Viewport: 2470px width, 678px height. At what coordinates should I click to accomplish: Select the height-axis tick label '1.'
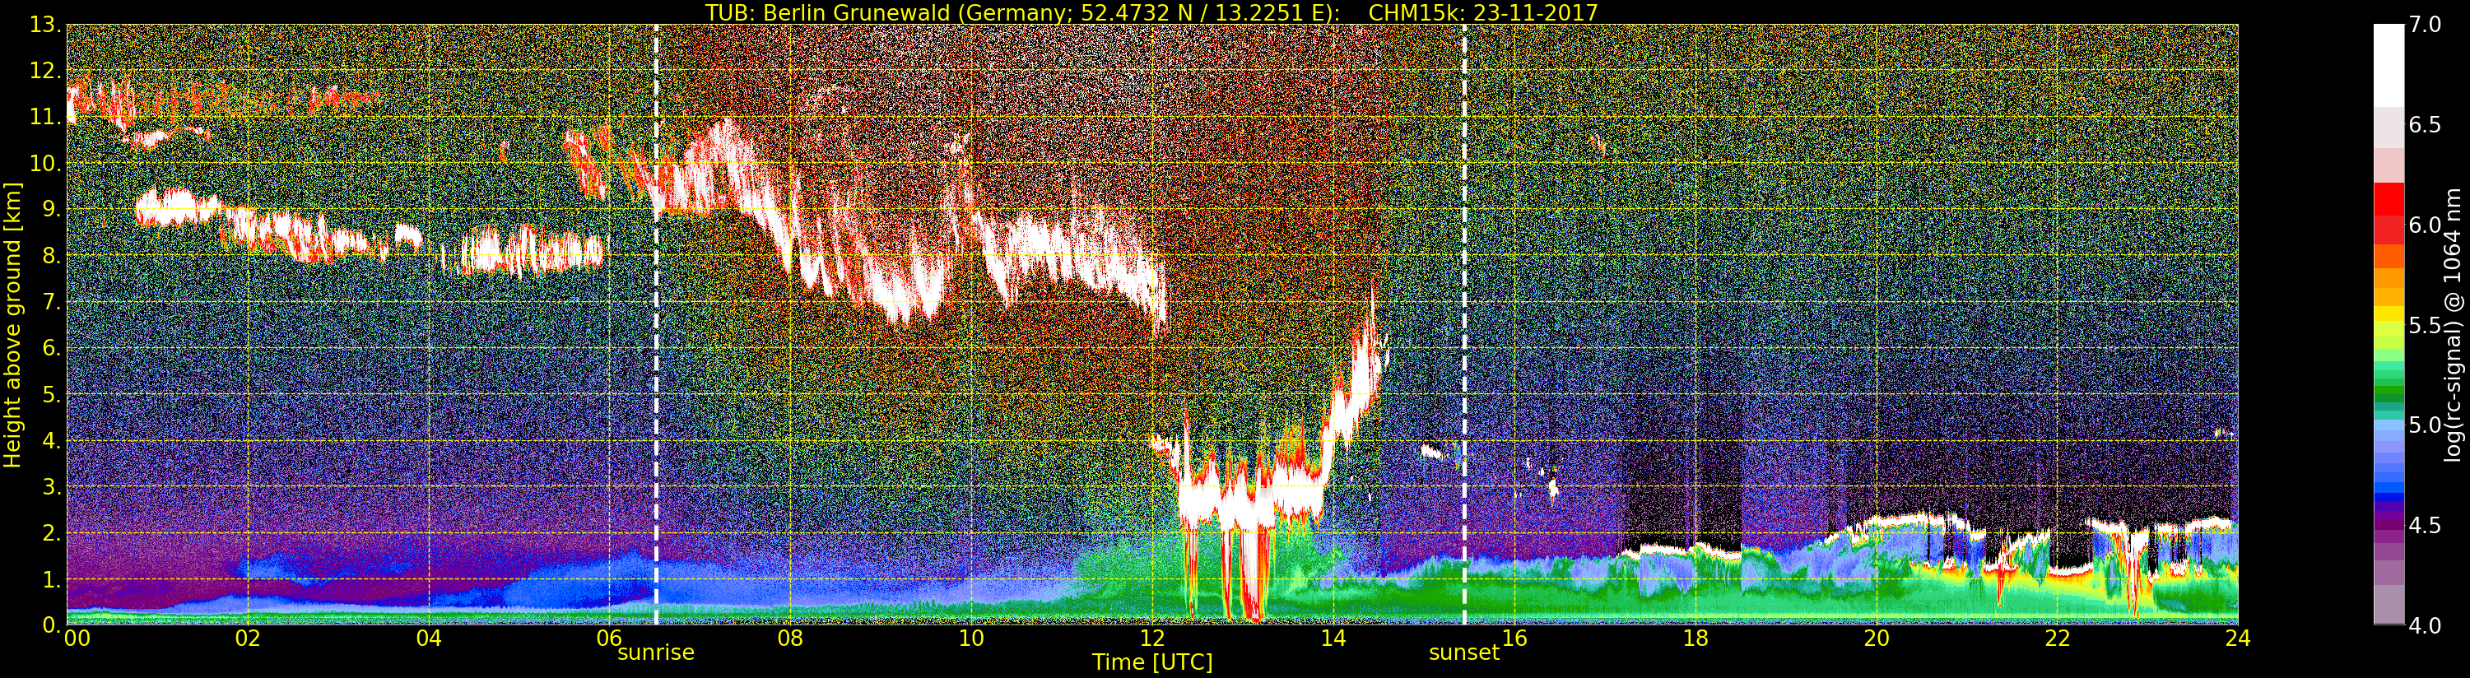click(x=50, y=578)
